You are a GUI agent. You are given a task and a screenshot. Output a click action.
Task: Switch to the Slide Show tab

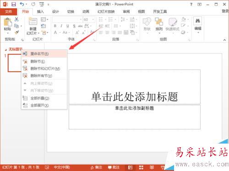click(106, 11)
